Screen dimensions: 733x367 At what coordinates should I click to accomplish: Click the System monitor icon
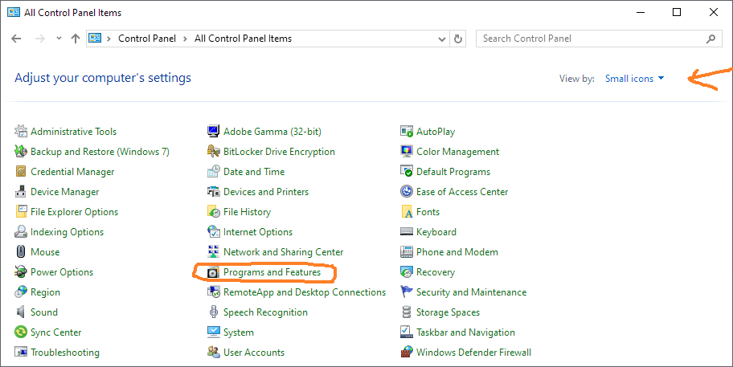pyautogui.click(x=214, y=332)
